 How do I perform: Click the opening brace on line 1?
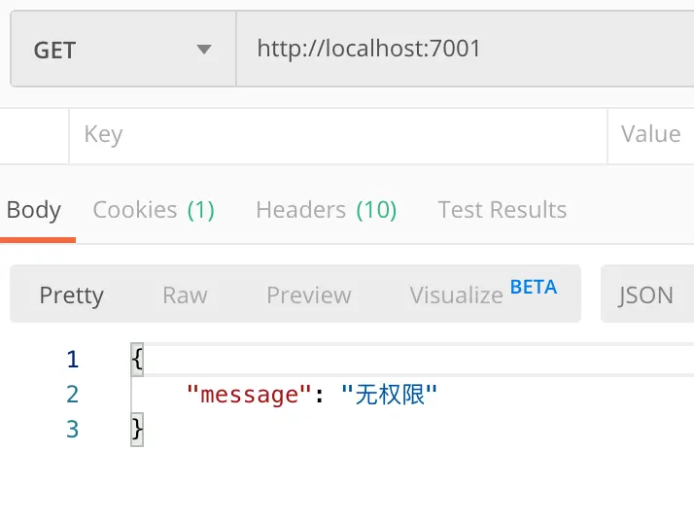coord(137,360)
